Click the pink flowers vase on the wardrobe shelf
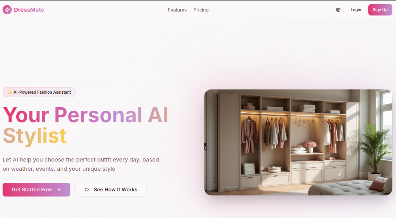This screenshot has height=218, width=396. pos(311,146)
